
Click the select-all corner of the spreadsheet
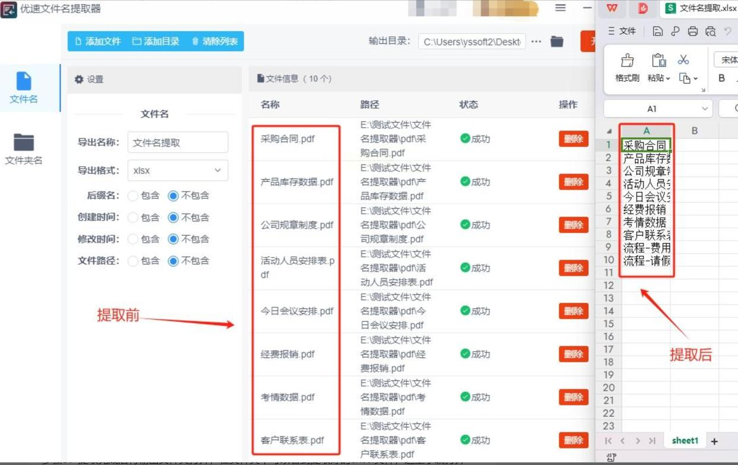coord(608,131)
